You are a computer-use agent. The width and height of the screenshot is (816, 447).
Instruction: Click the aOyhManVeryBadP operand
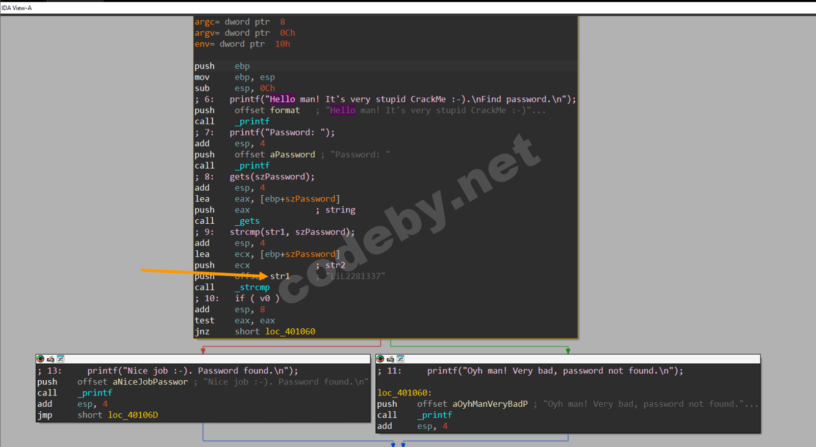click(490, 404)
